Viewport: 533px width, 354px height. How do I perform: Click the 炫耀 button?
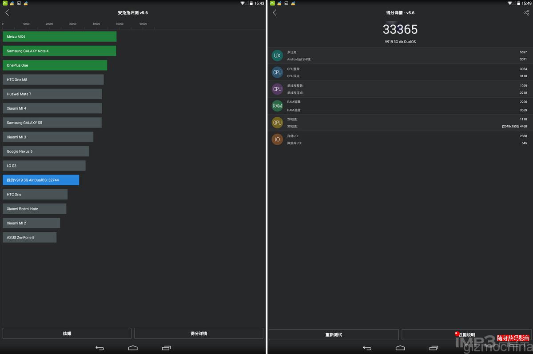click(x=67, y=334)
